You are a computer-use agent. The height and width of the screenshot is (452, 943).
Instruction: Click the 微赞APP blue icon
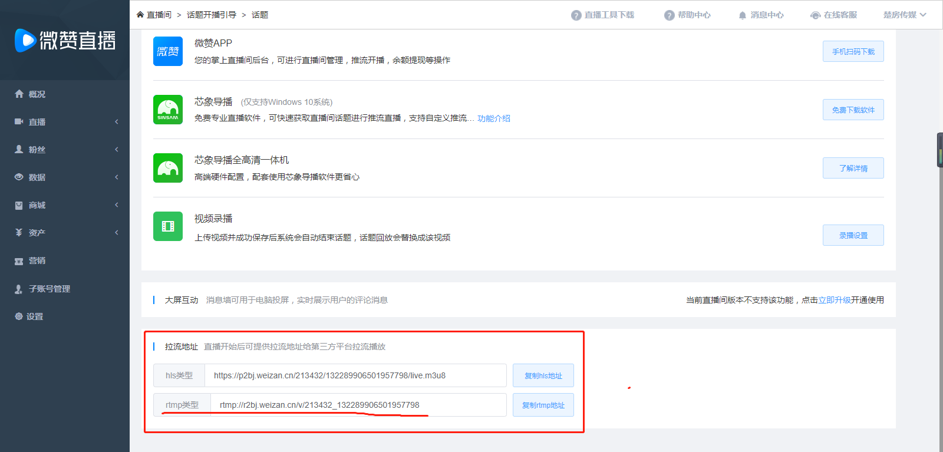tap(168, 51)
